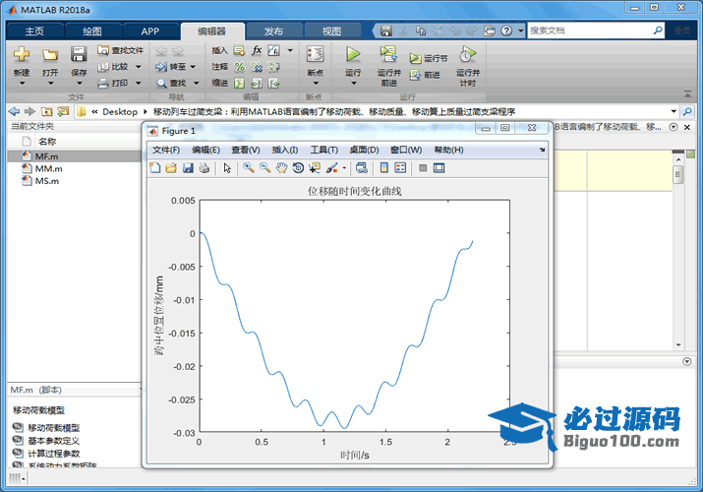Toggle the data cursor tool

pyautogui.click(x=315, y=167)
